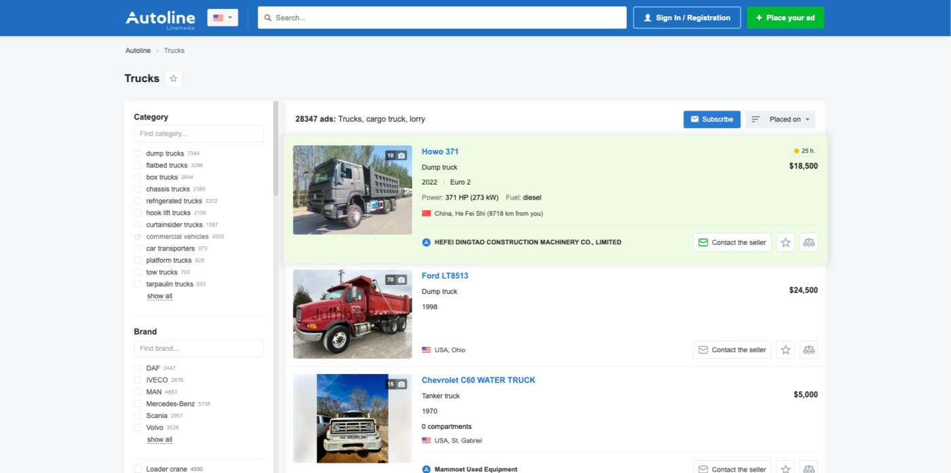Click USA flag on Ford Ohio listing
This screenshot has width=951, height=473.
427,350
